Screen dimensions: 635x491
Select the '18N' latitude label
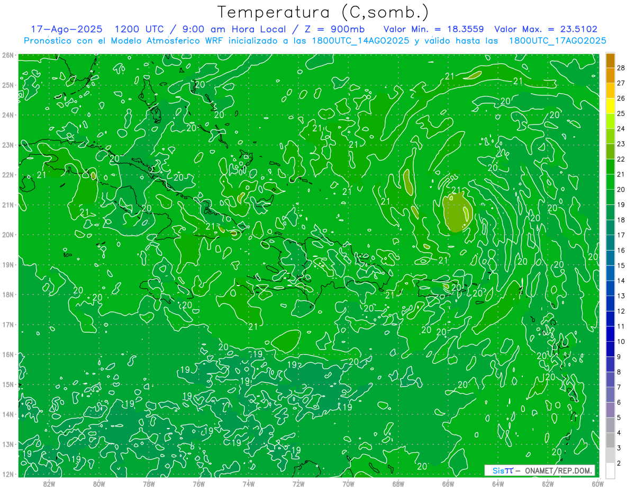click(x=8, y=294)
